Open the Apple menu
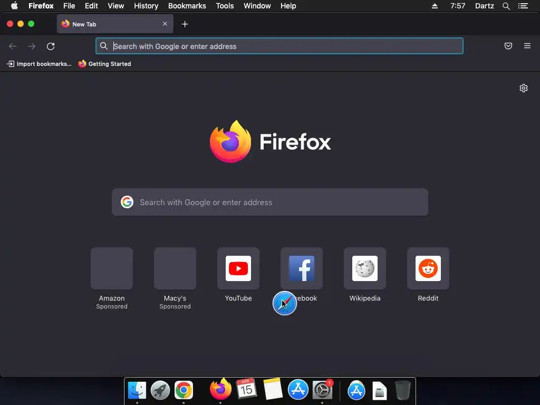 14,5
